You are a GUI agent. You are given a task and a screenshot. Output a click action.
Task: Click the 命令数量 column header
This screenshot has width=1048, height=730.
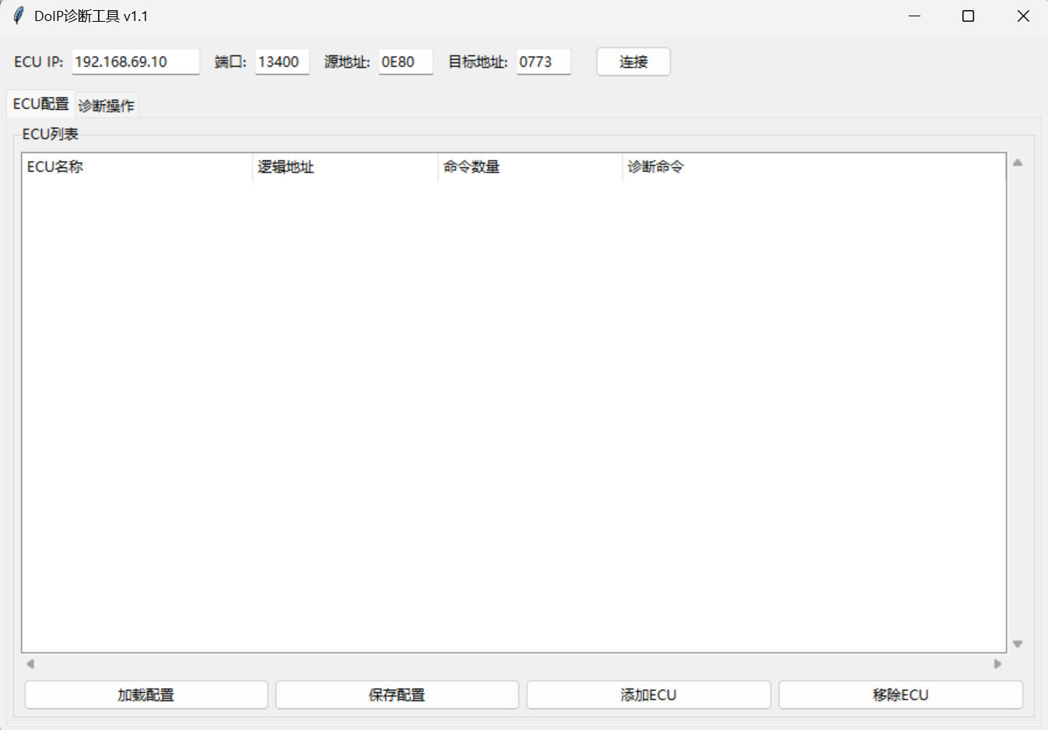[x=471, y=166]
